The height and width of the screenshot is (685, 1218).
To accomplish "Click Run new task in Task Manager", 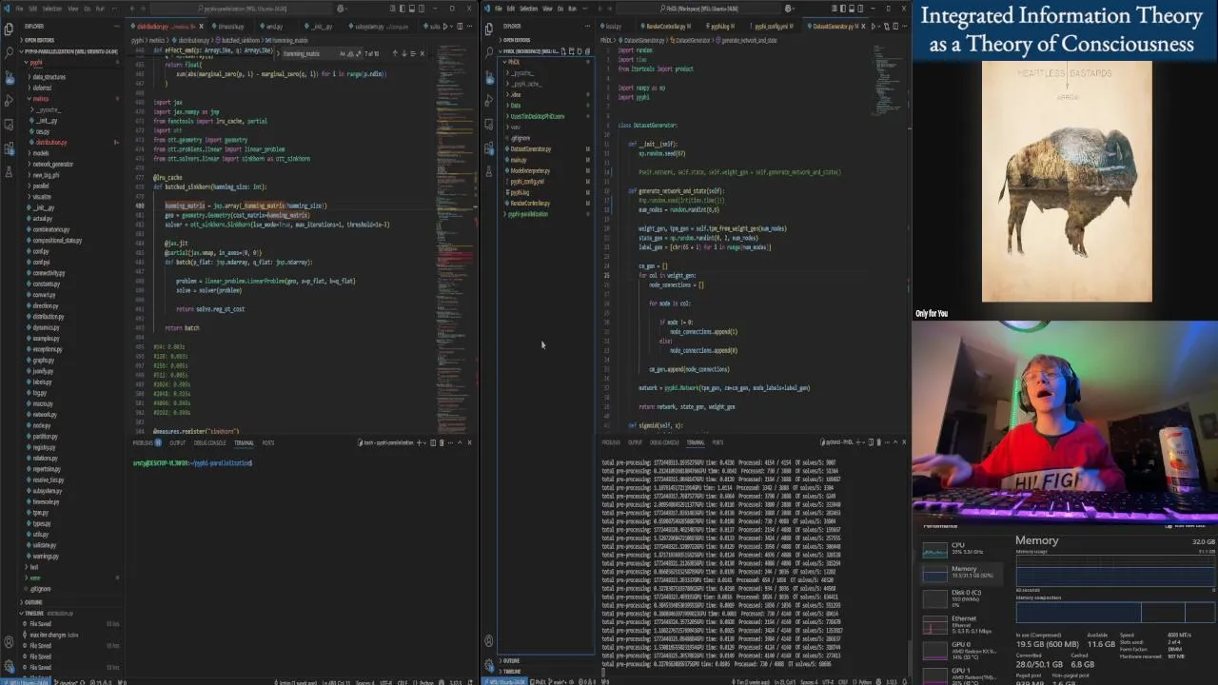I will pos(1187,525).
